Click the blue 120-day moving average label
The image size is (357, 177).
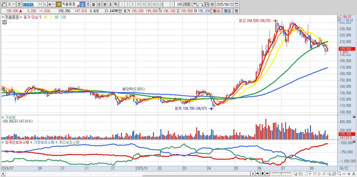63,17
